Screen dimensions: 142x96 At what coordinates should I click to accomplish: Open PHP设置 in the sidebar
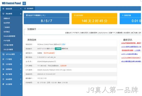tap(7, 41)
